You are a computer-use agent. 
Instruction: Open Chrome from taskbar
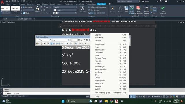point(111,101)
